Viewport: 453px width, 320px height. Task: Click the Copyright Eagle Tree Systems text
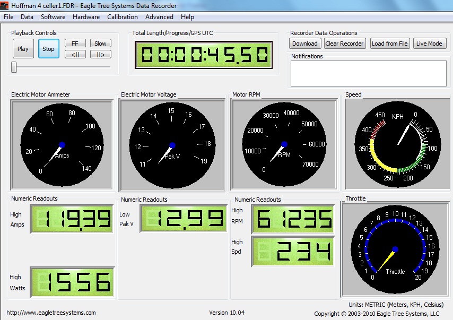(377, 314)
